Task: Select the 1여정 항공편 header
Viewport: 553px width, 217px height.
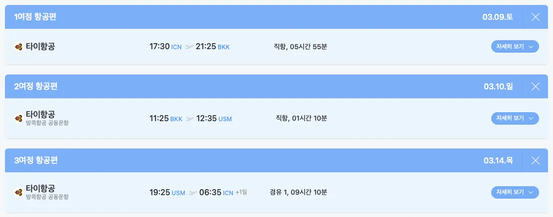Action: tap(35, 17)
